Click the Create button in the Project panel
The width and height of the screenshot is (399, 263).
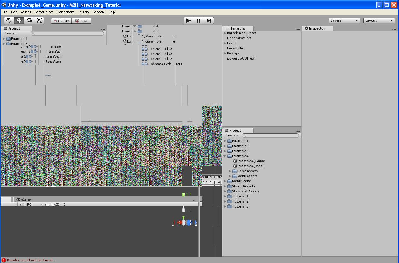231,135
